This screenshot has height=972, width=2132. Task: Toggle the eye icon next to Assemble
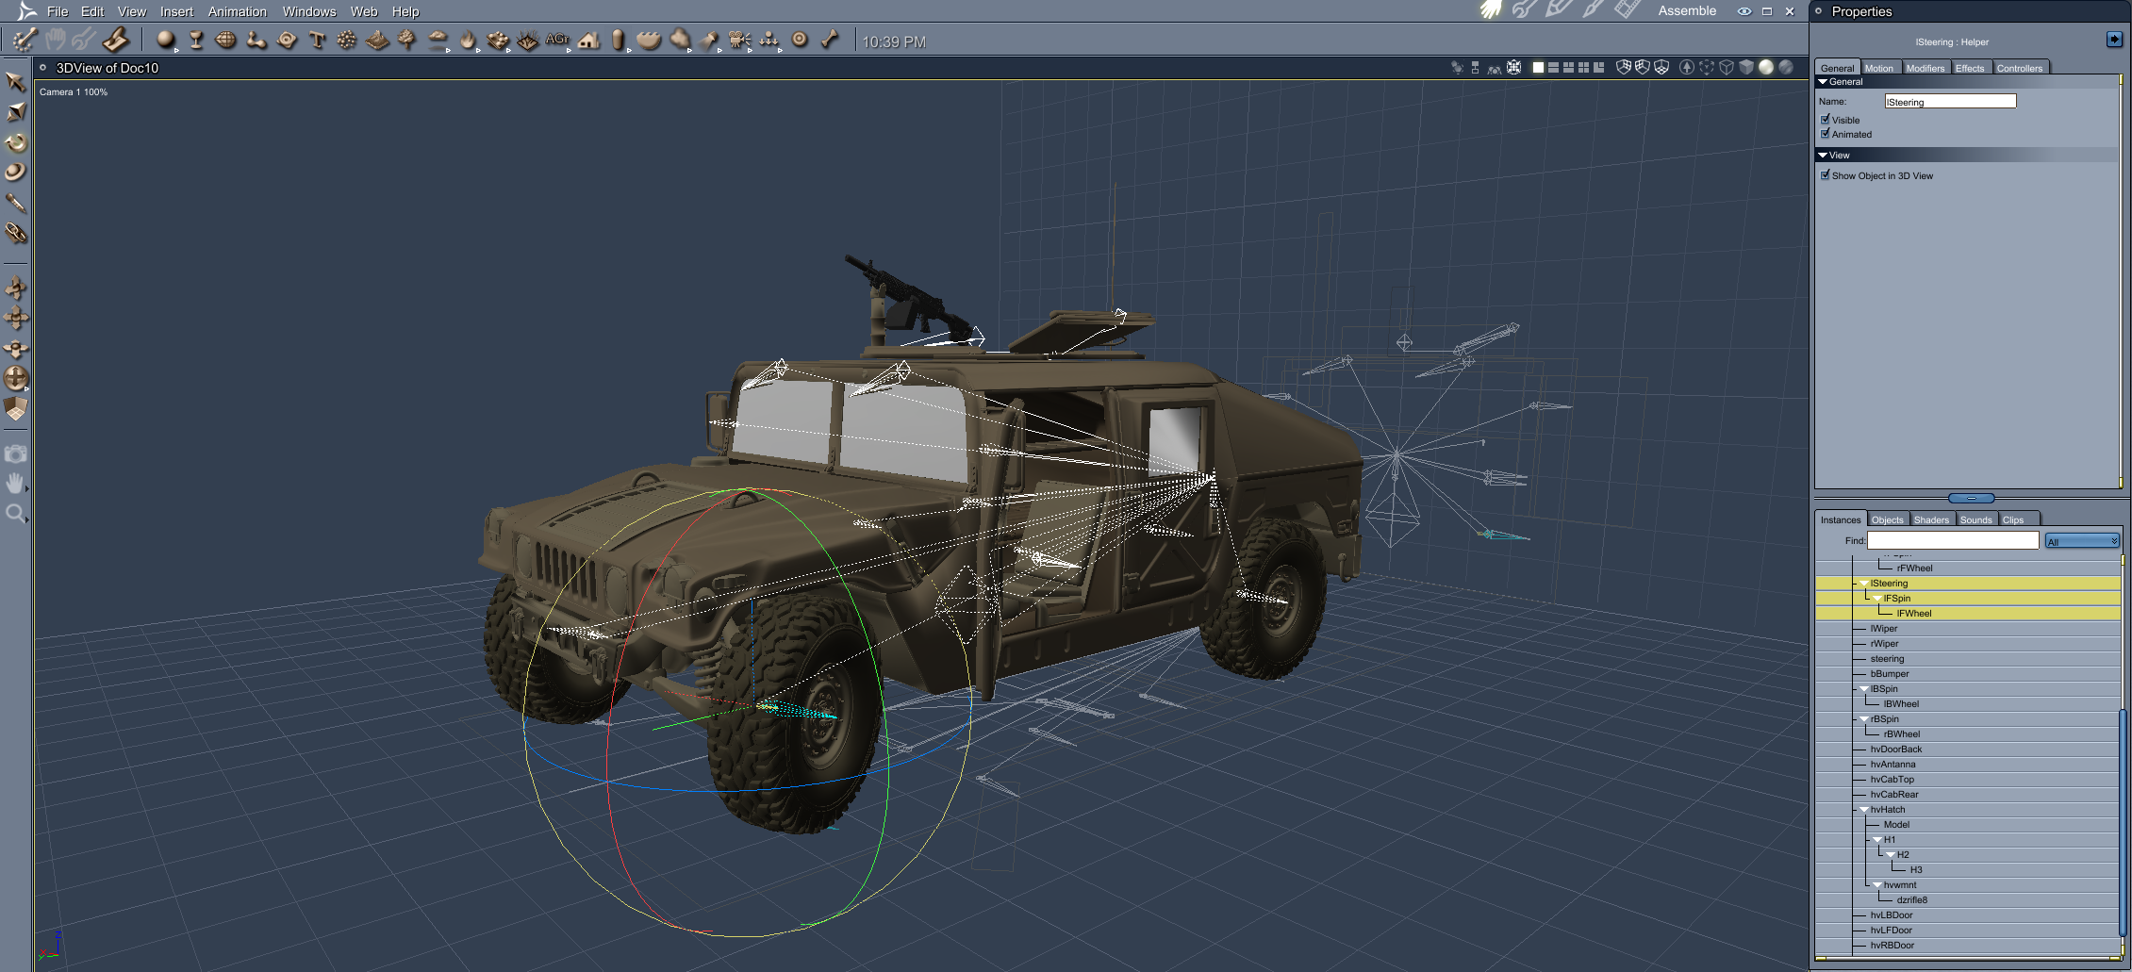pos(1744,11)
